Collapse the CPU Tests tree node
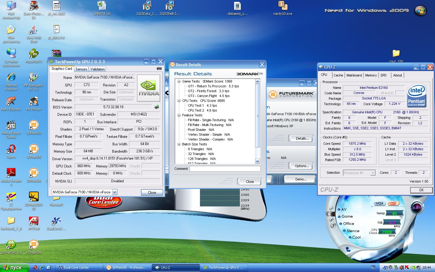The height and width of the screenshot is (272, 435). click(179, 101)
